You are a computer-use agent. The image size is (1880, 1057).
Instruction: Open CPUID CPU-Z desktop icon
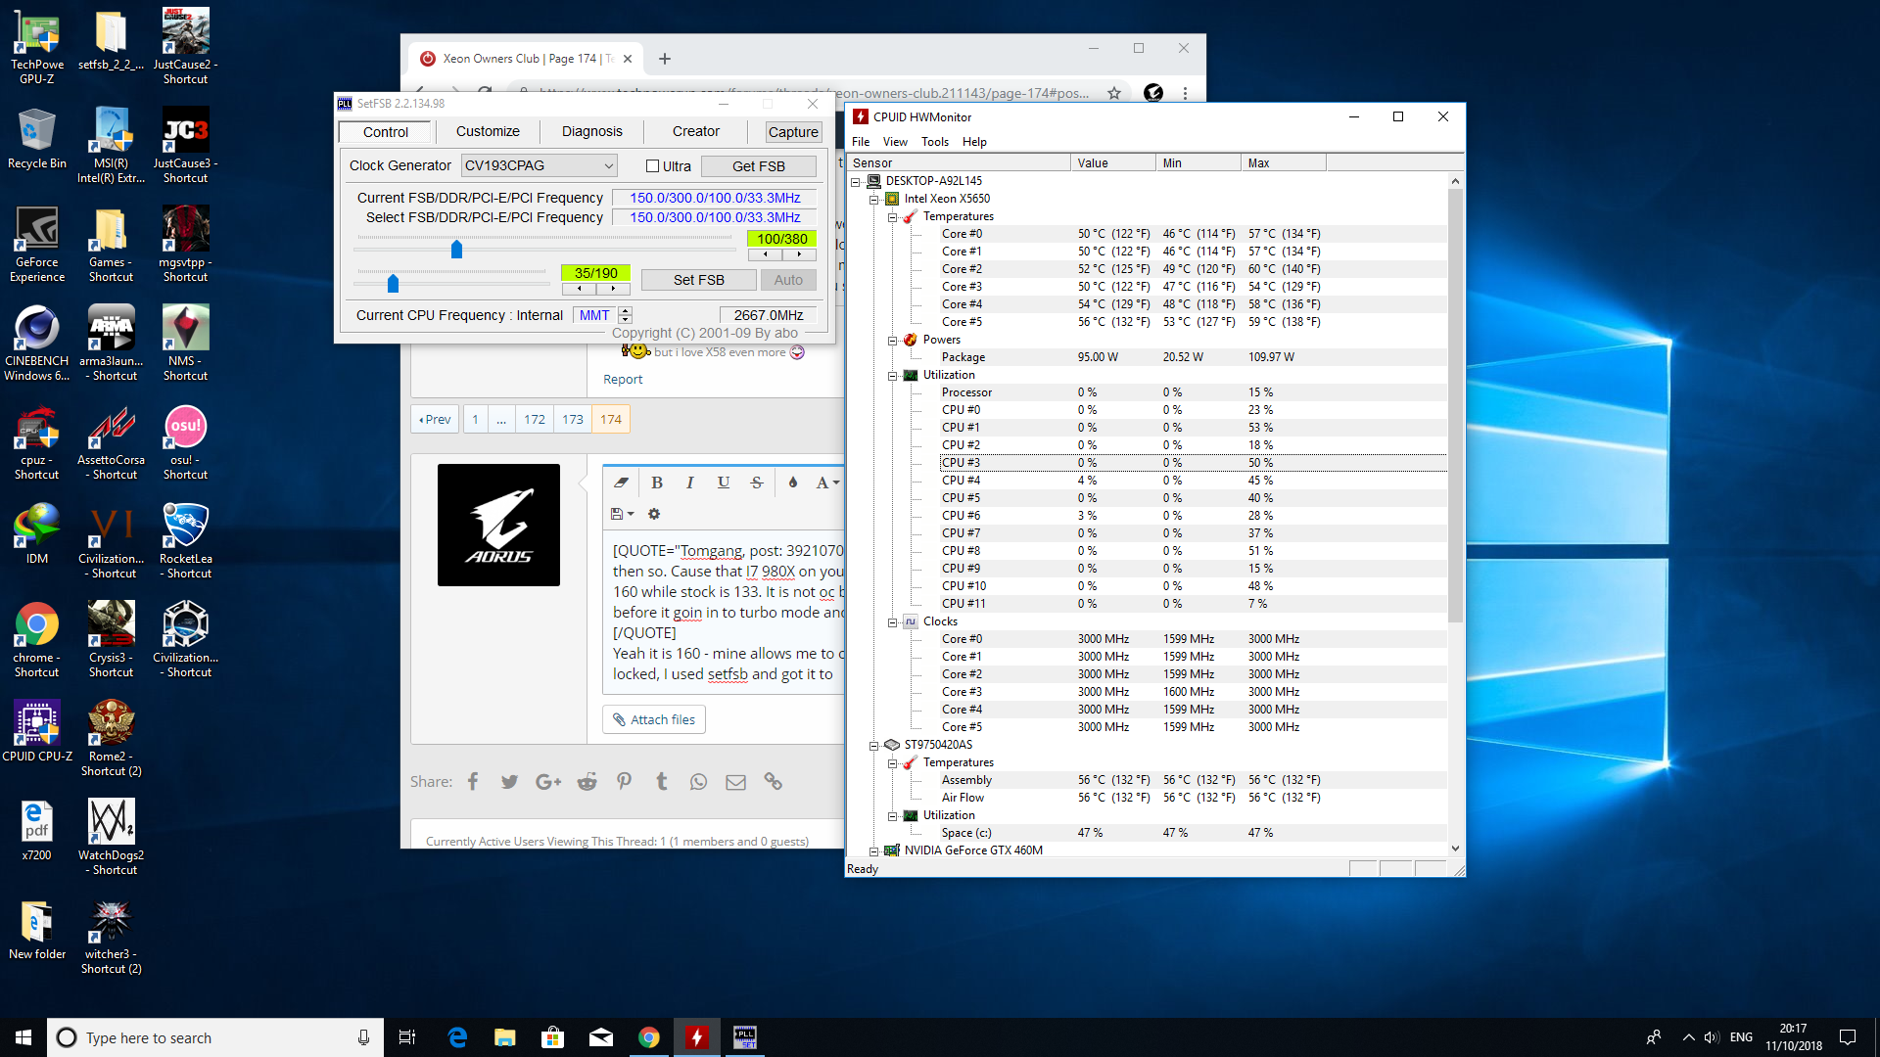37,731
